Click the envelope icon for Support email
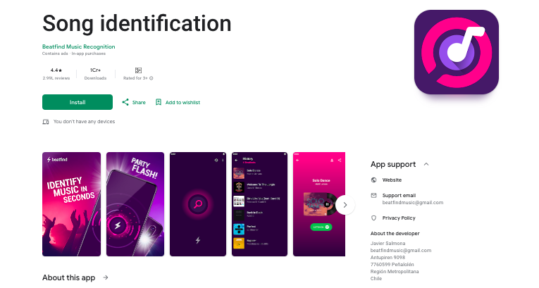Viewport: 539px width, 288px height. point(374,195)
